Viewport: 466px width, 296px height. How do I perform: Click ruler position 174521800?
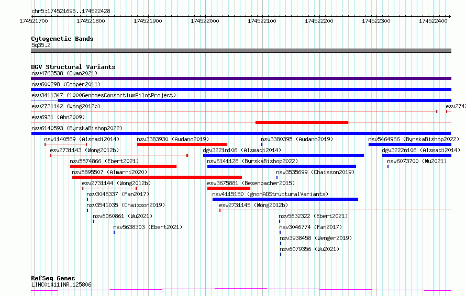click(91, 21)
